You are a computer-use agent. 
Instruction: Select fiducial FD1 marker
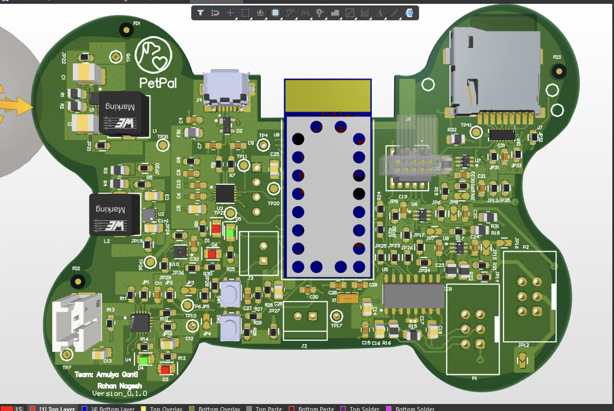126,30
